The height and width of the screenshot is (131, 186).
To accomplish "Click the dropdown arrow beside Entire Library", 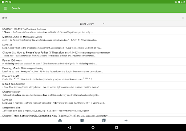I will point(104,24).
